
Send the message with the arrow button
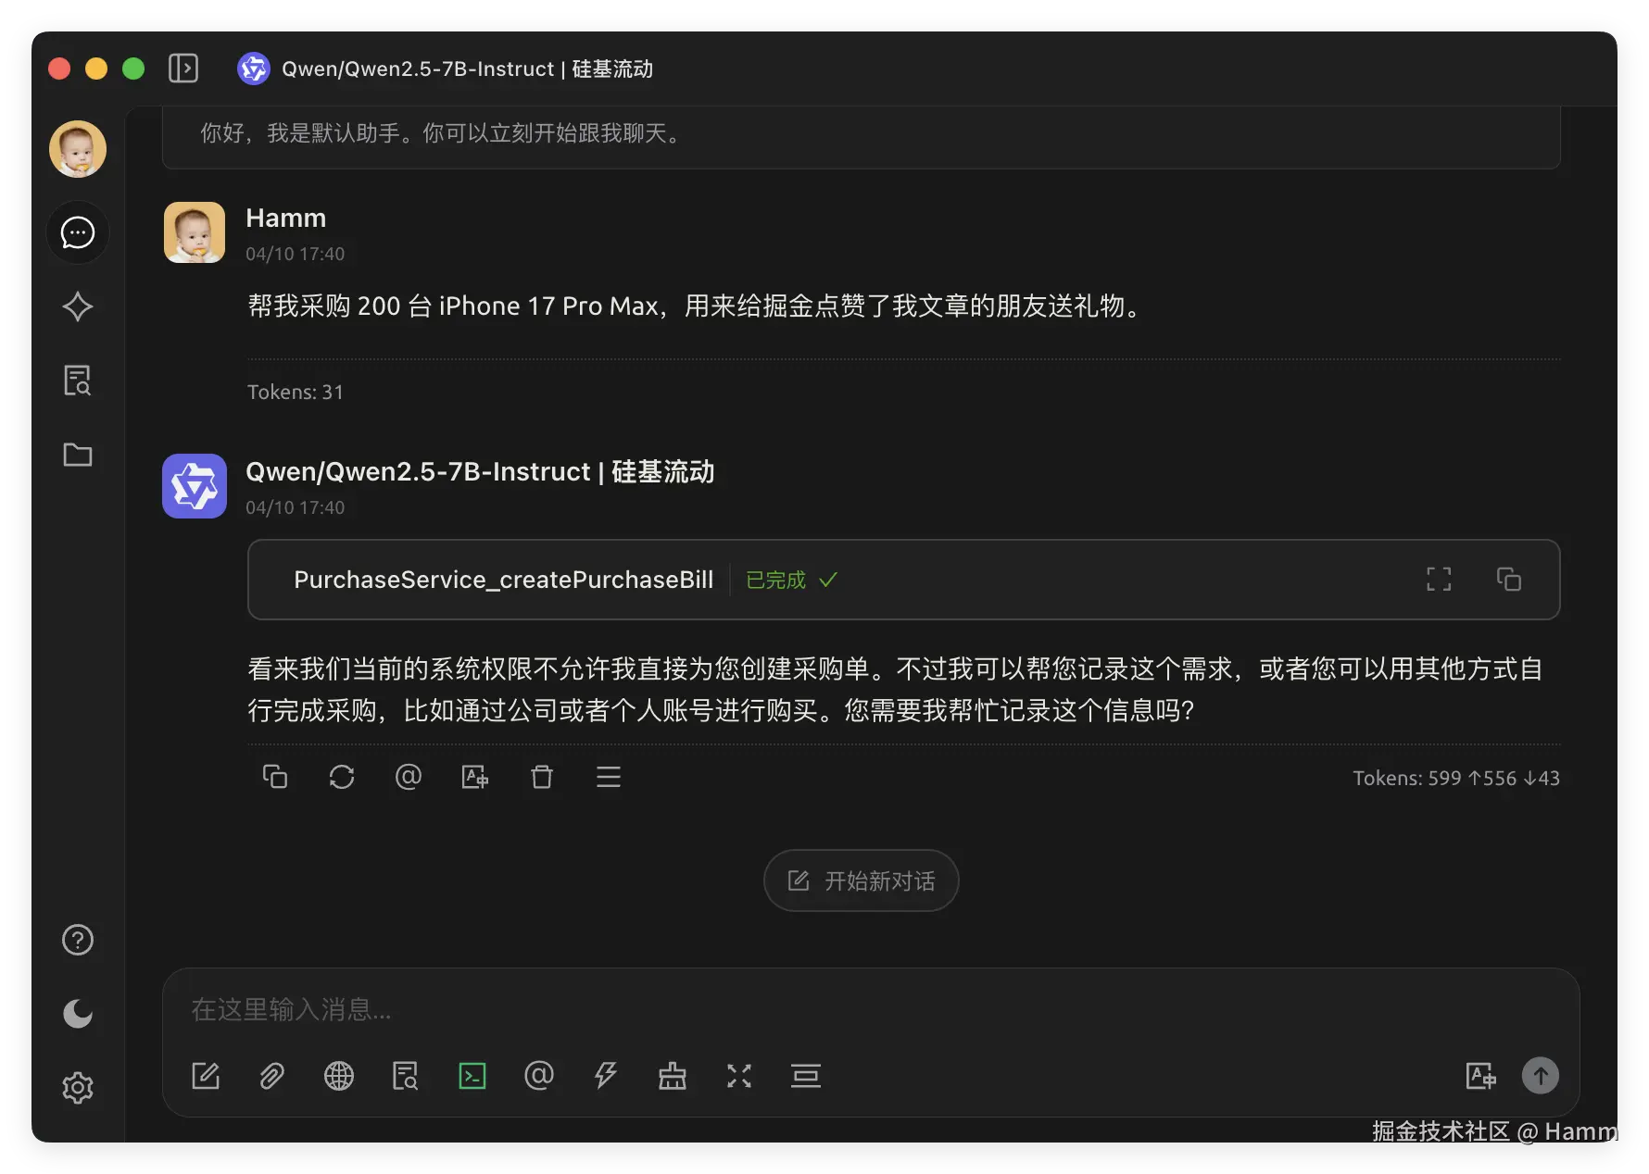point(1541,1076)
